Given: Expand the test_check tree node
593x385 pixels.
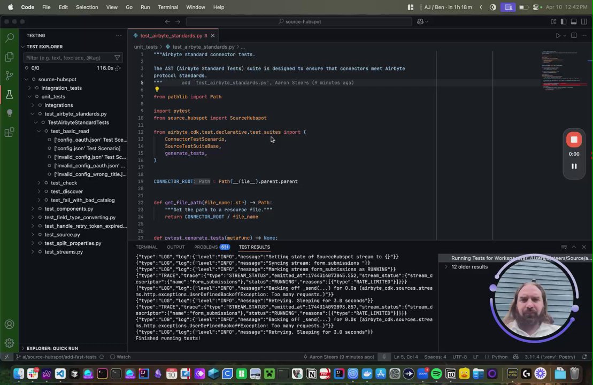Looking at the screenshot, I should click(38, 183).
